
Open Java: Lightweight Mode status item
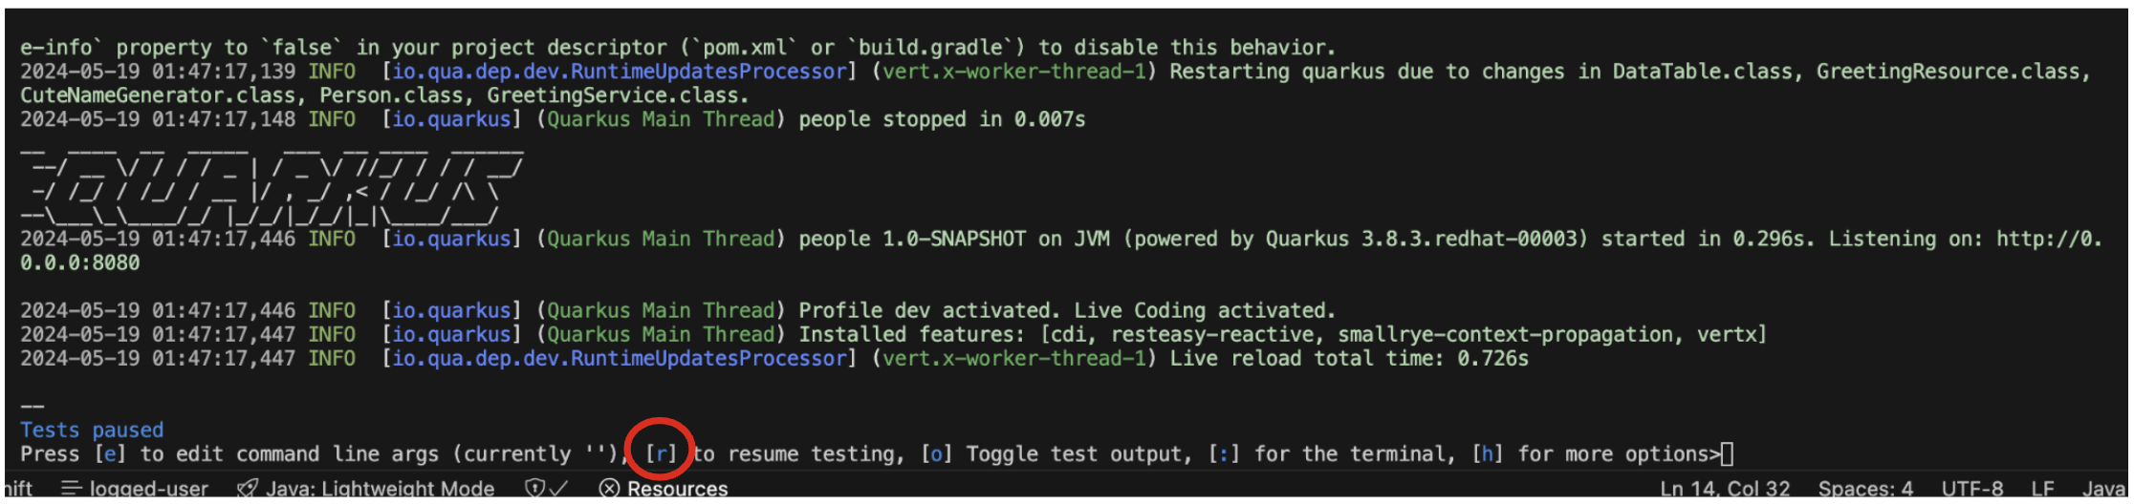380,489
